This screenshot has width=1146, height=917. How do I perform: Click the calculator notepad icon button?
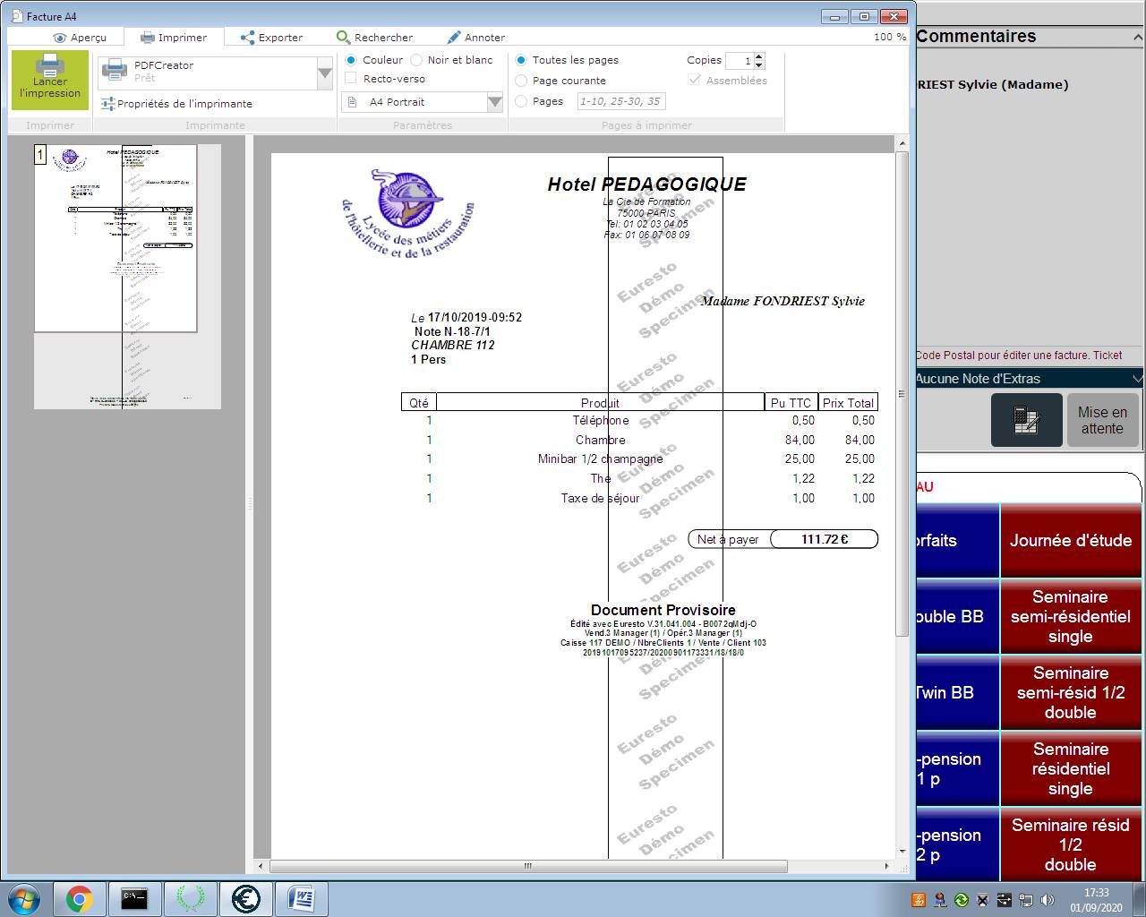pos(1026,420)
